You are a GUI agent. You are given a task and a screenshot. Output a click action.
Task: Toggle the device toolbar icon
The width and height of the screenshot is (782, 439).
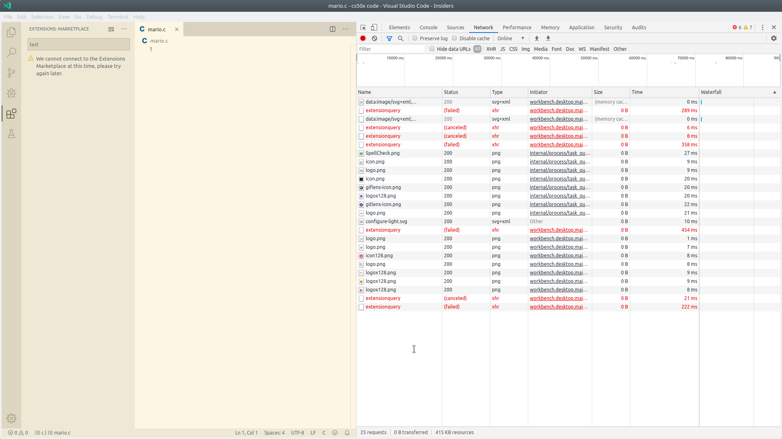coord(374,27)
